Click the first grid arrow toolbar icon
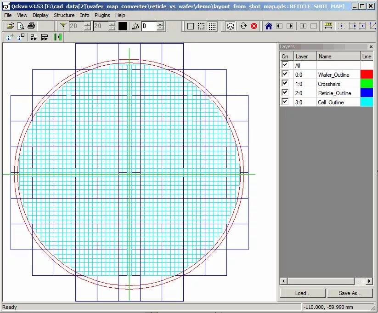The width and height of the screenshot is (378, 313). pyautogui.click(x=34, y=37)
